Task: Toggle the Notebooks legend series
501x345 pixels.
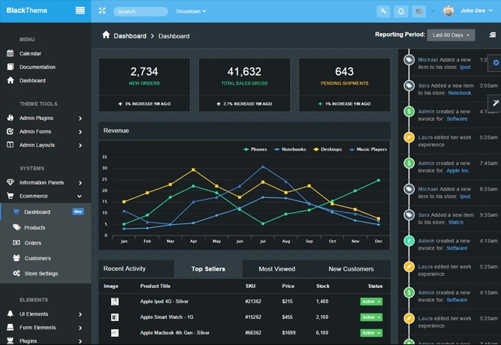Action: (291, 149)
